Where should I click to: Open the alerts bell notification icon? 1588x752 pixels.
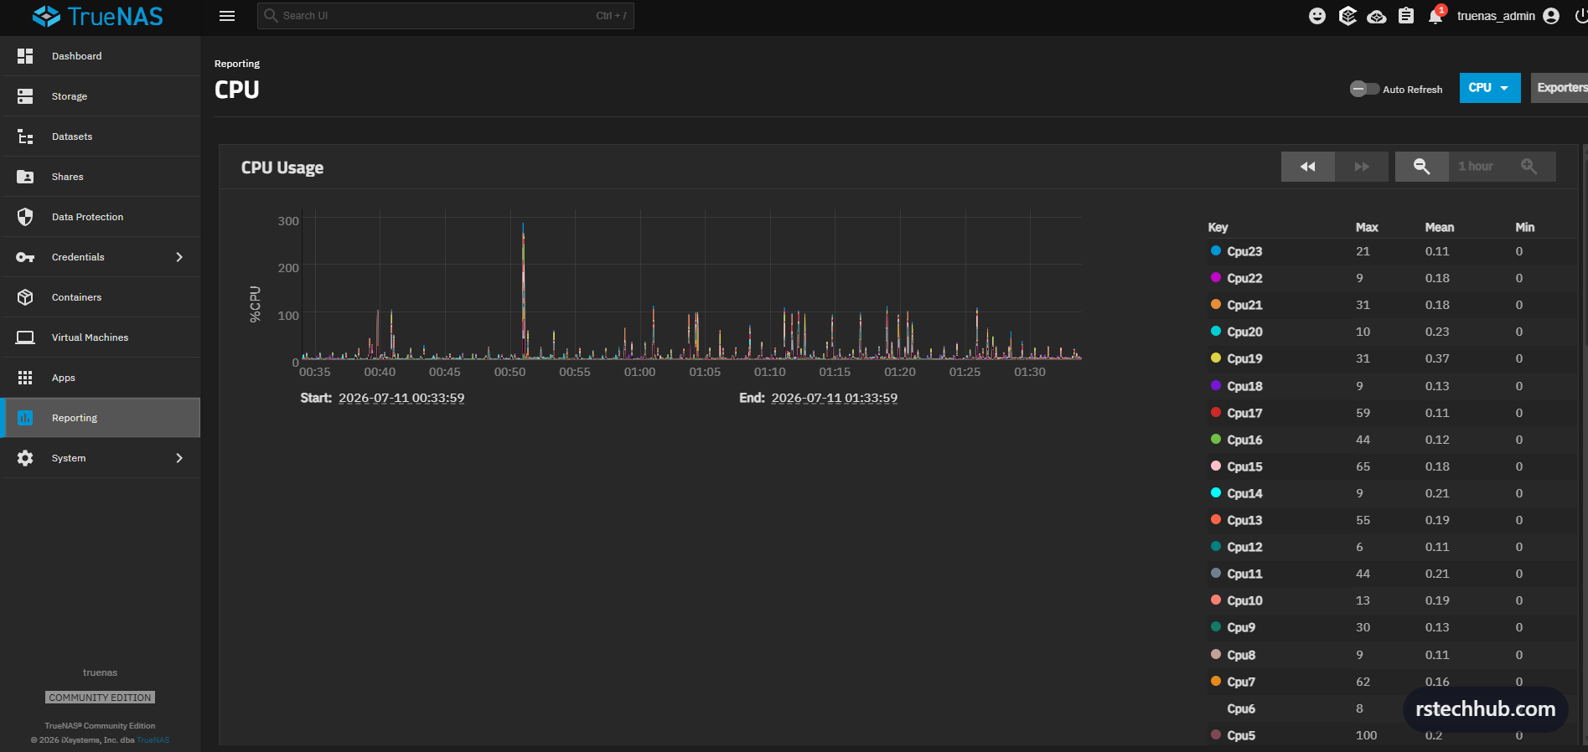pos(1435,16)
